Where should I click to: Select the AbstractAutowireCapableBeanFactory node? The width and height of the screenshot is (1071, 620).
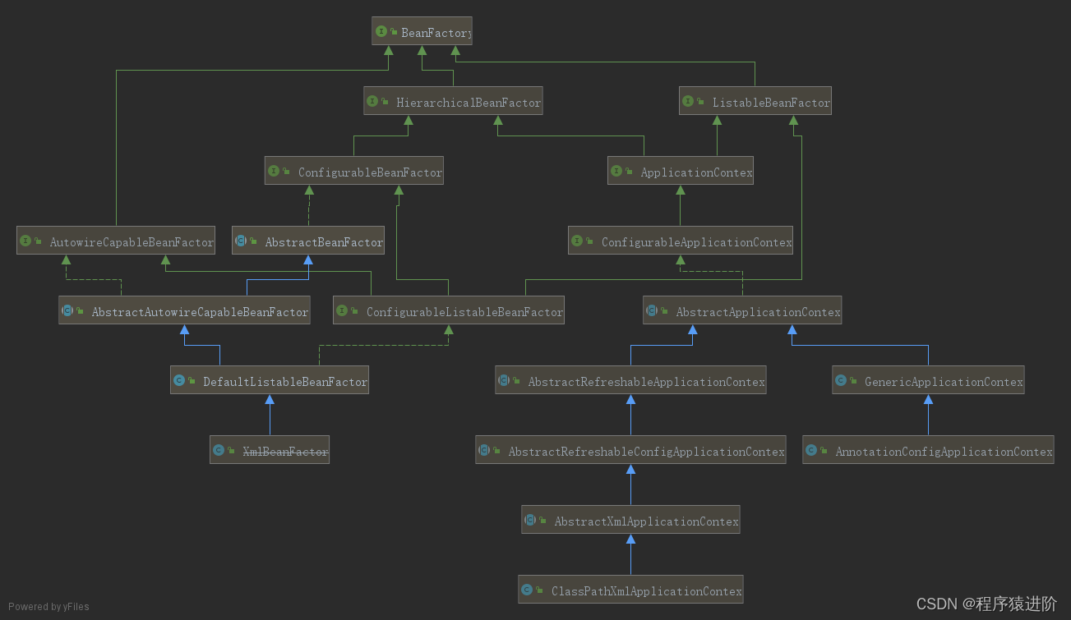pyautogui.click(x=184, y=311)
